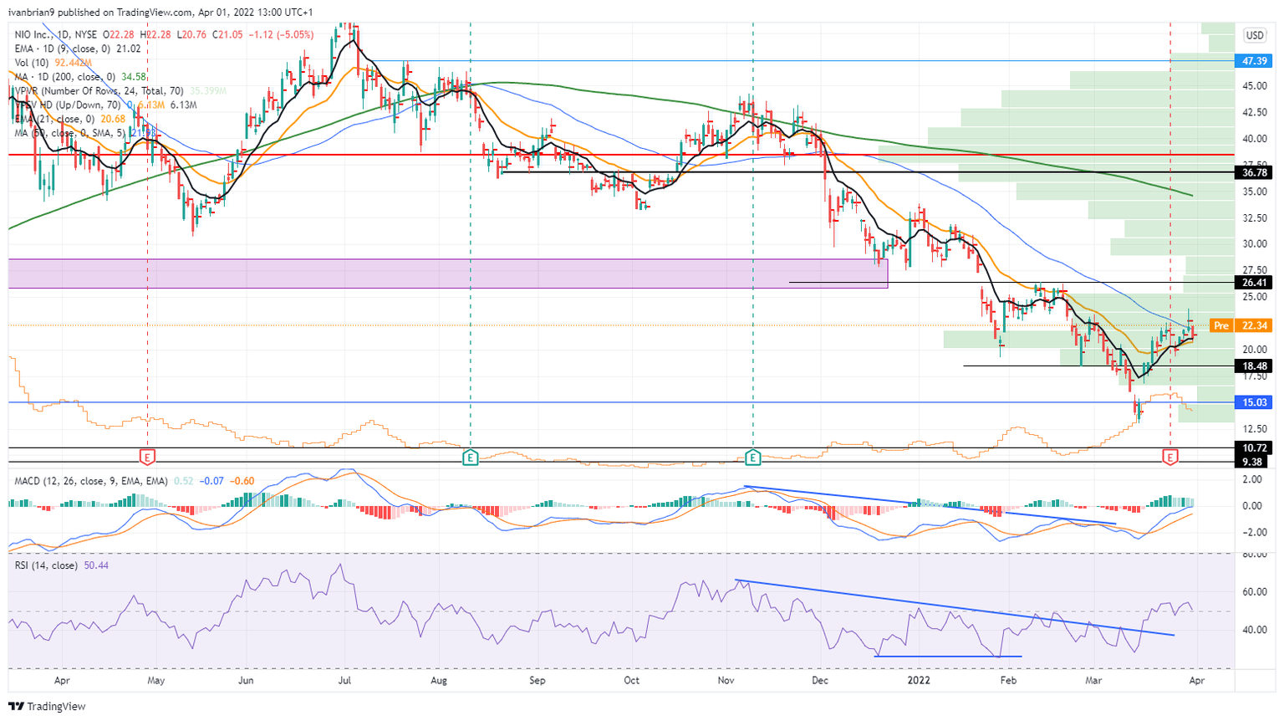Click the teal "E" earnings marker under August
This screenshot has height=721, width=1284.
tap(471, 458)
